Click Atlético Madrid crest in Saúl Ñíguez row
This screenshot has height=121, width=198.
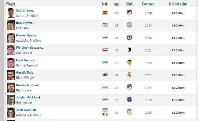(x=129, y=12)
